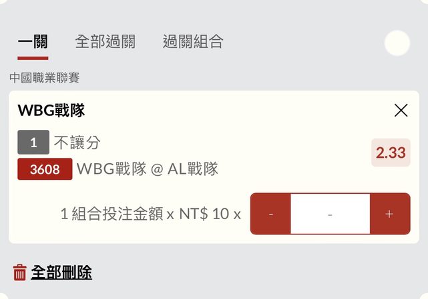Screen dimensions: 428x299
Task: Select the 過關組合 tab
Action: (193, 42)
